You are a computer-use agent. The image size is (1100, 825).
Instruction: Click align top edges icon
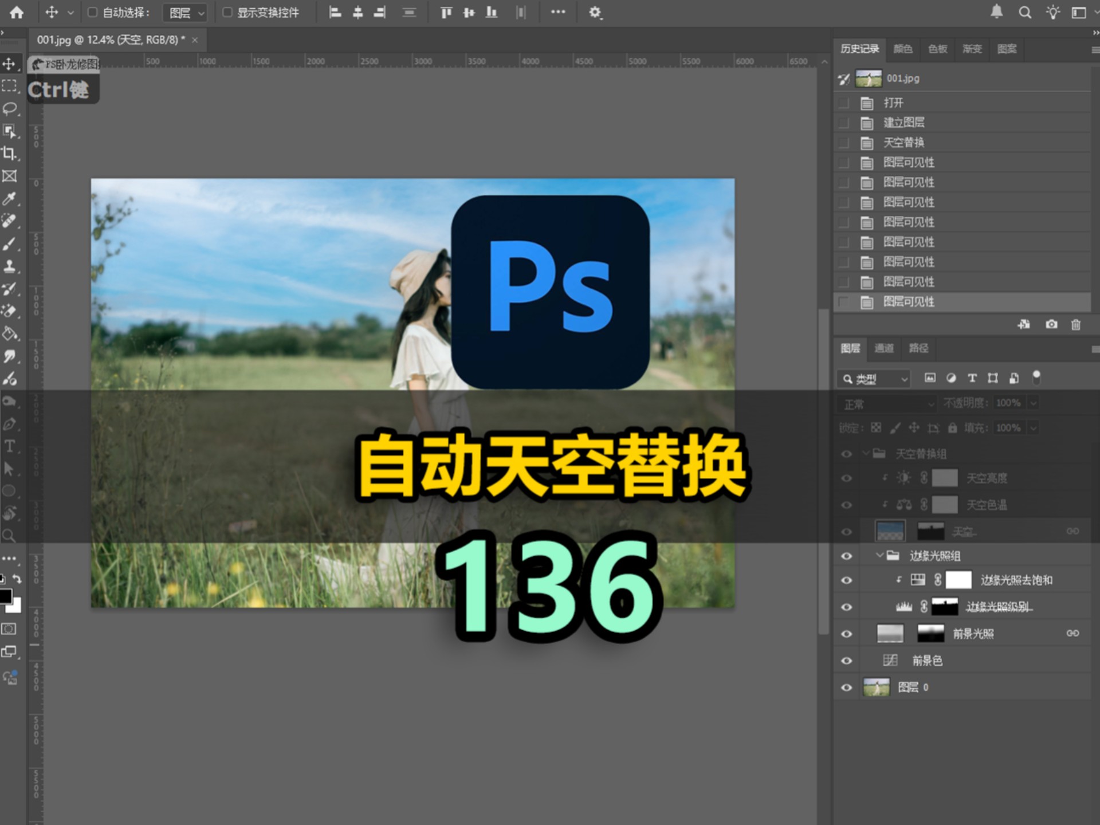pos(446,12)
